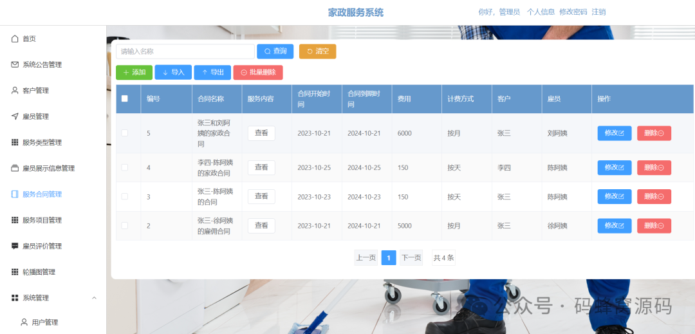Image resolution: width=695 pixels, height=334 pixels.
Task: Click page number 1 in pagination
Action: click(389, 258)
